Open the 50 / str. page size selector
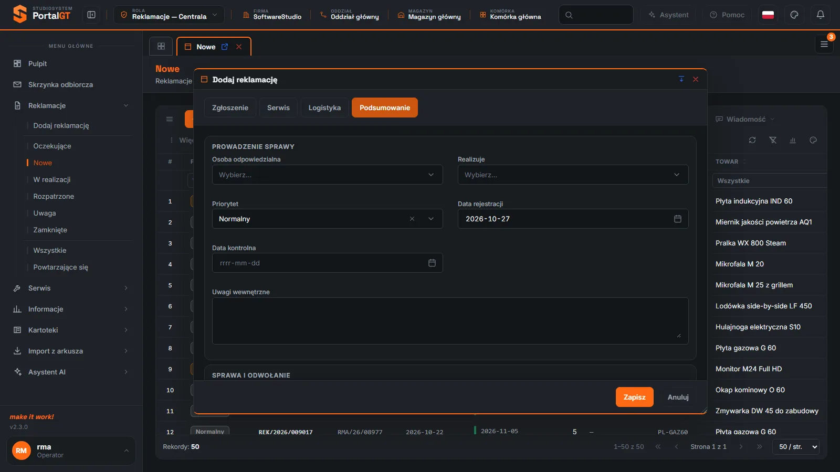The height and width of the screenshot is (472, 840). pos(796,447)
